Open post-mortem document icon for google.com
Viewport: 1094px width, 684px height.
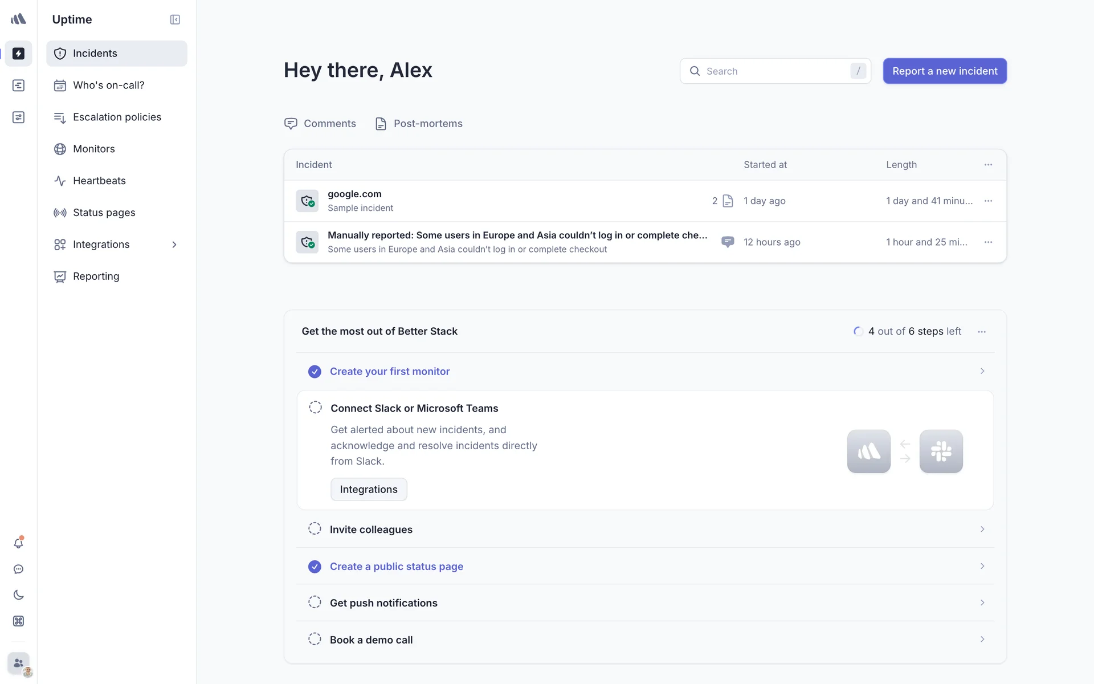click(728, 201)
